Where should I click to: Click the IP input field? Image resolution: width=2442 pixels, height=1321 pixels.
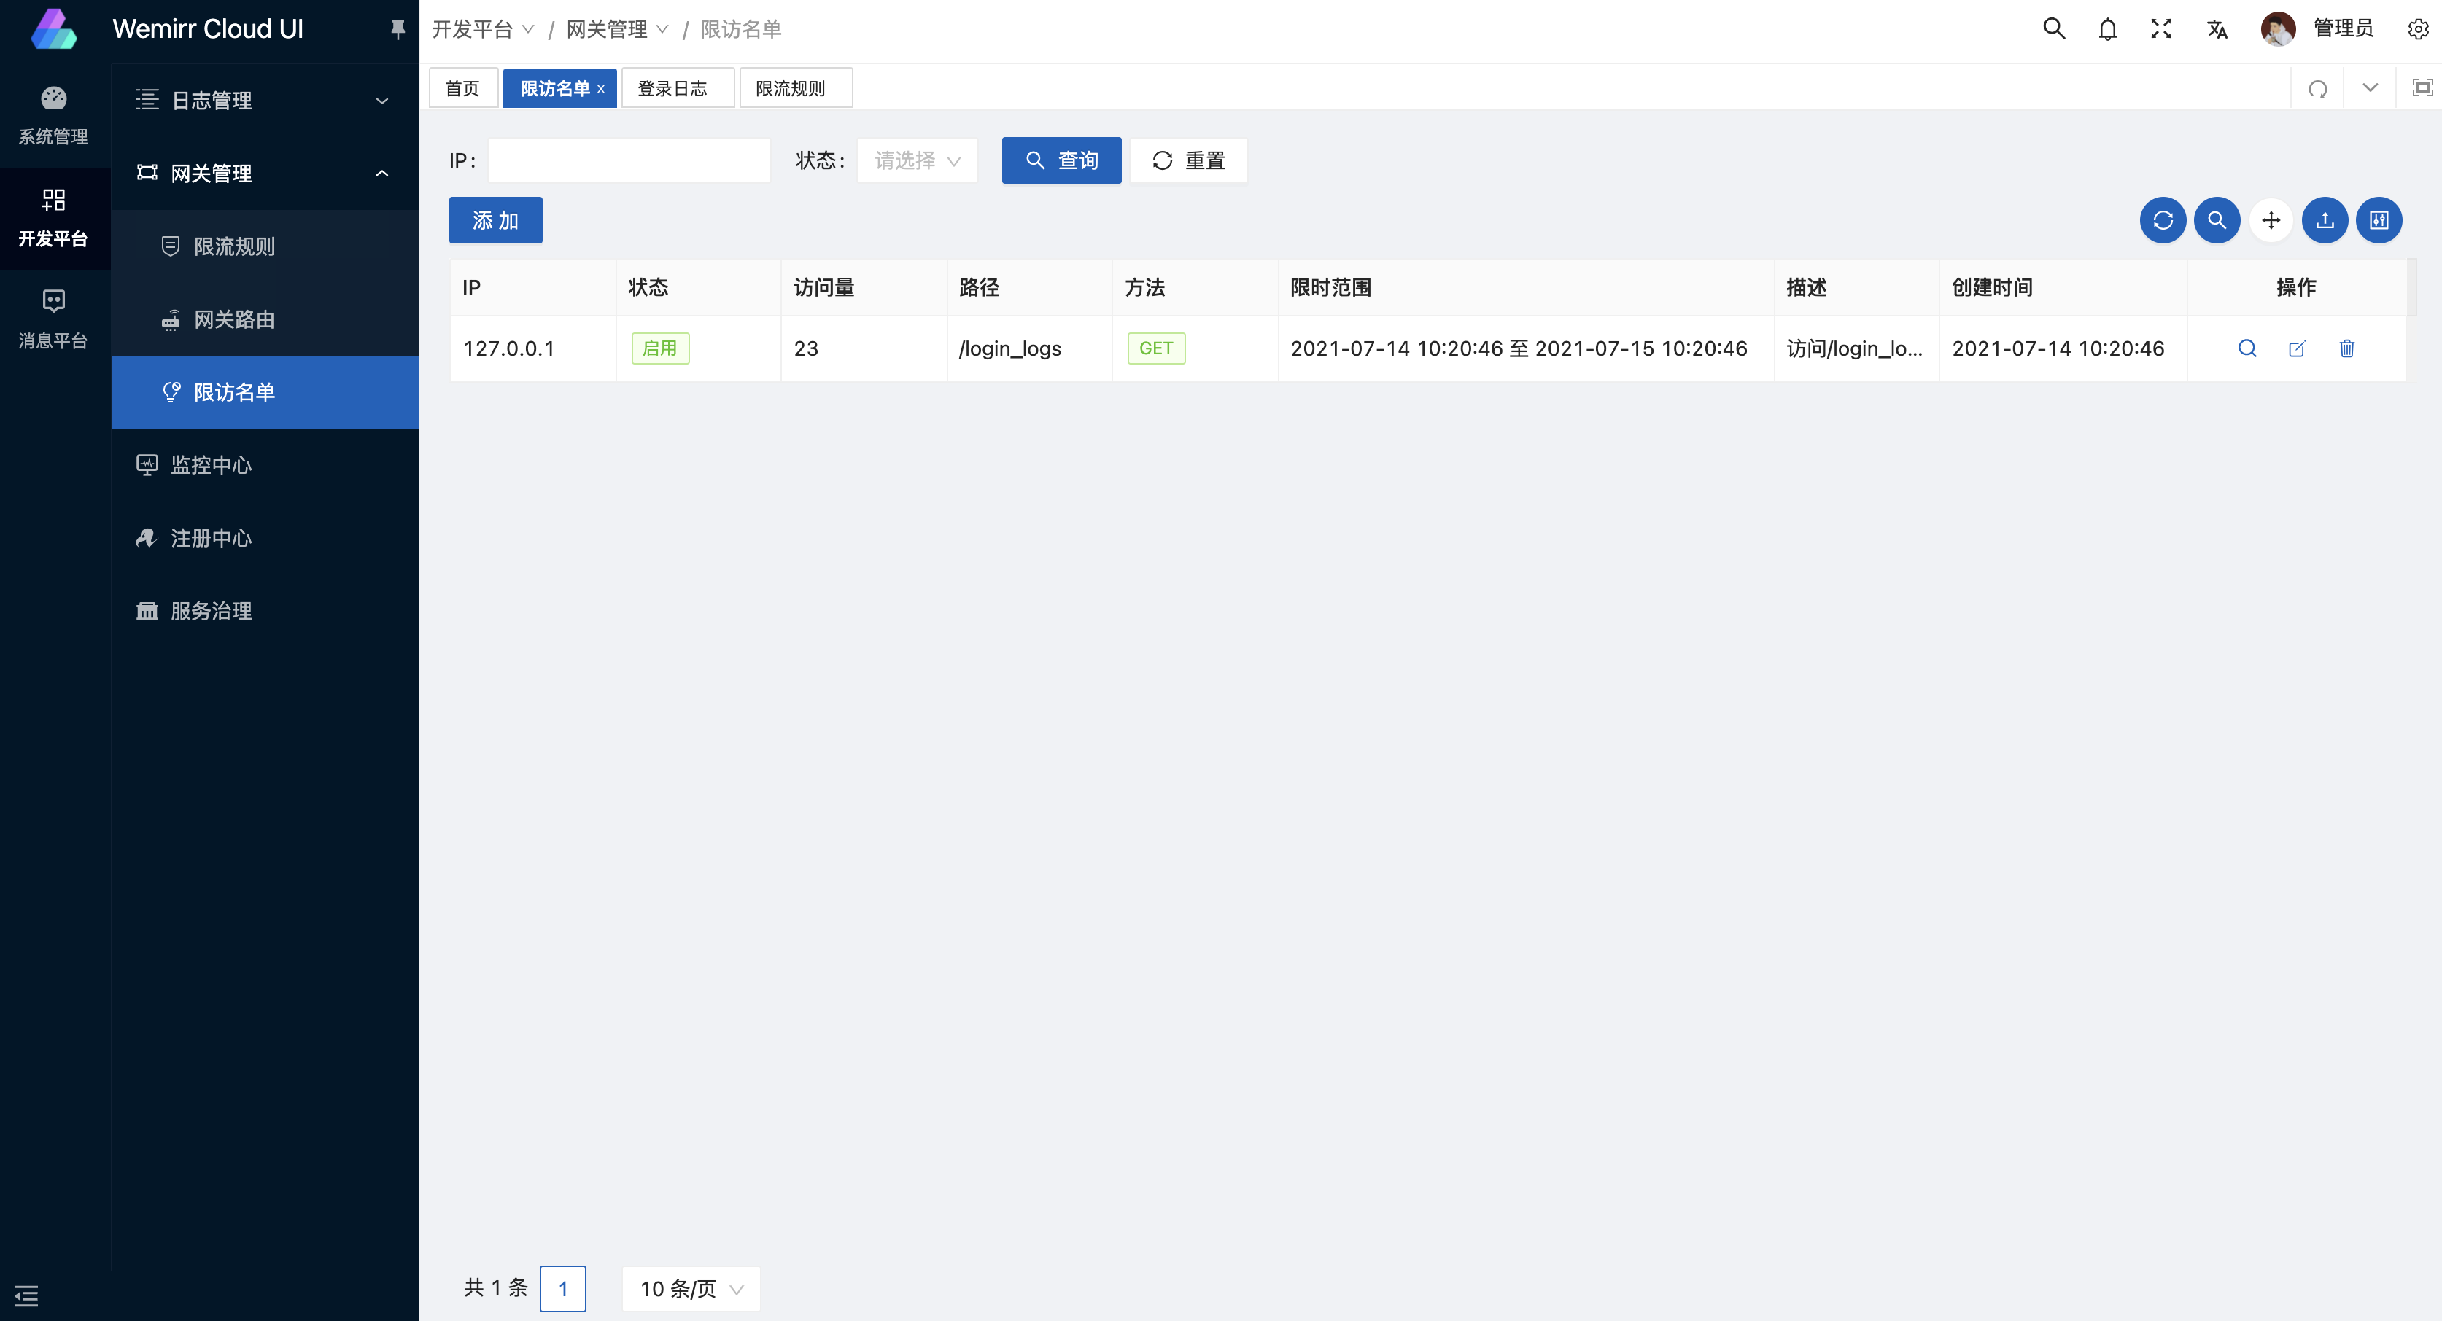pyautogui.click(x=629, y=161)
